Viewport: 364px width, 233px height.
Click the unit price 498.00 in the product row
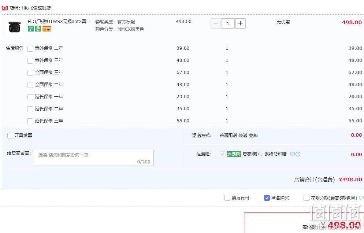click(183, 22)
